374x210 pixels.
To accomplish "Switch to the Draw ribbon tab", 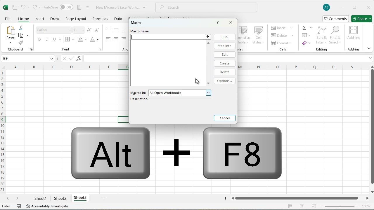I will [x=55, y=19].
